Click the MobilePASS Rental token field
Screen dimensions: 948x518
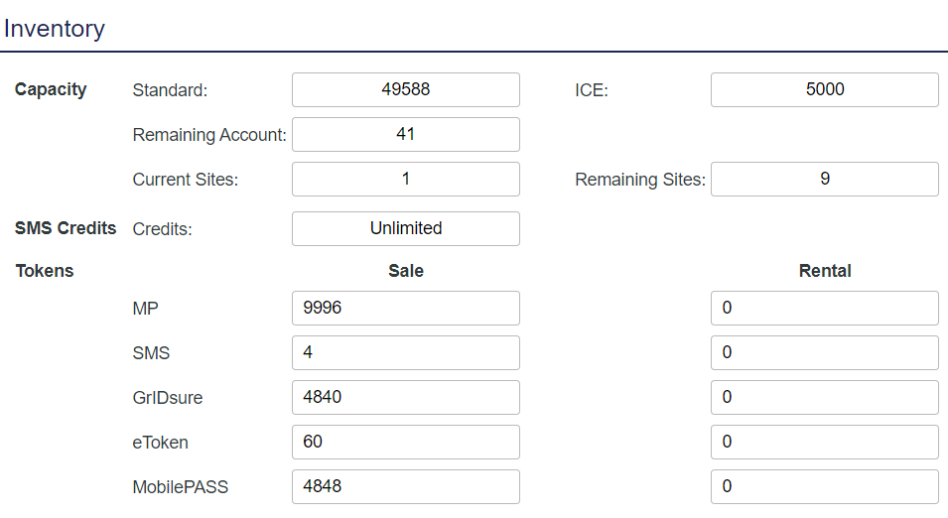coord(824,486)
